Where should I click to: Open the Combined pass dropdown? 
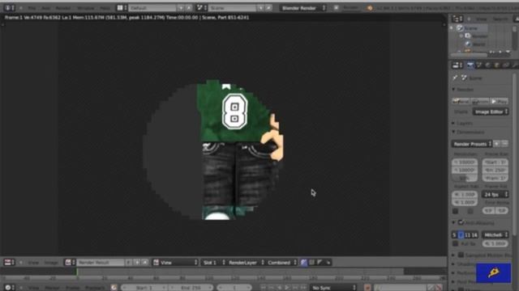[282, 263]
